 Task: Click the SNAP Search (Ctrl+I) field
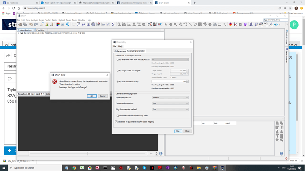pos(276,20)
